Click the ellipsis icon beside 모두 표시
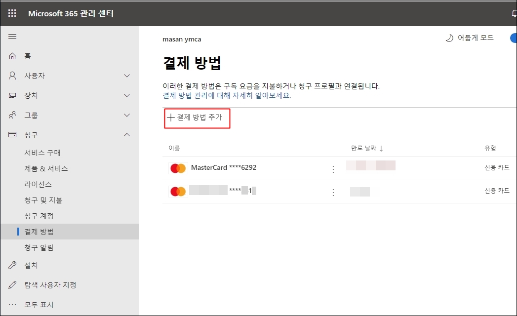Image resolution: width=517 pixels, height=316 pixels. coord(12,305)
